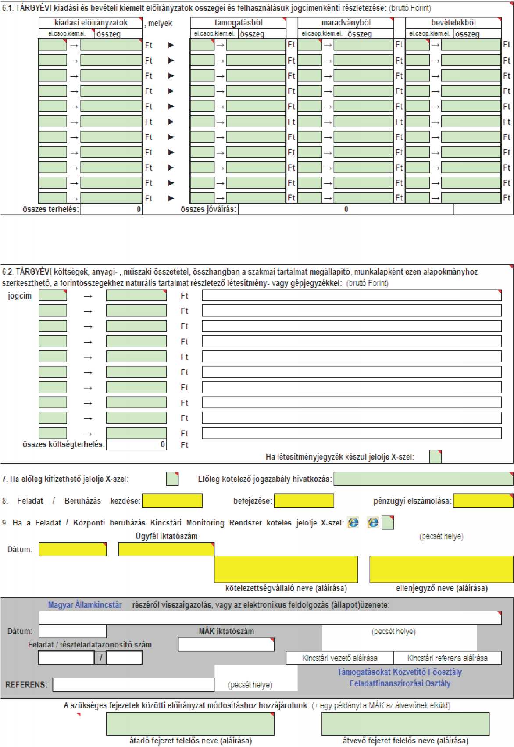Click the first ei.csop.kiem.ei. code cell under kiadási előirányzatok
The width and height of the screenshot is (514, 747).
[x=53, y=45]
